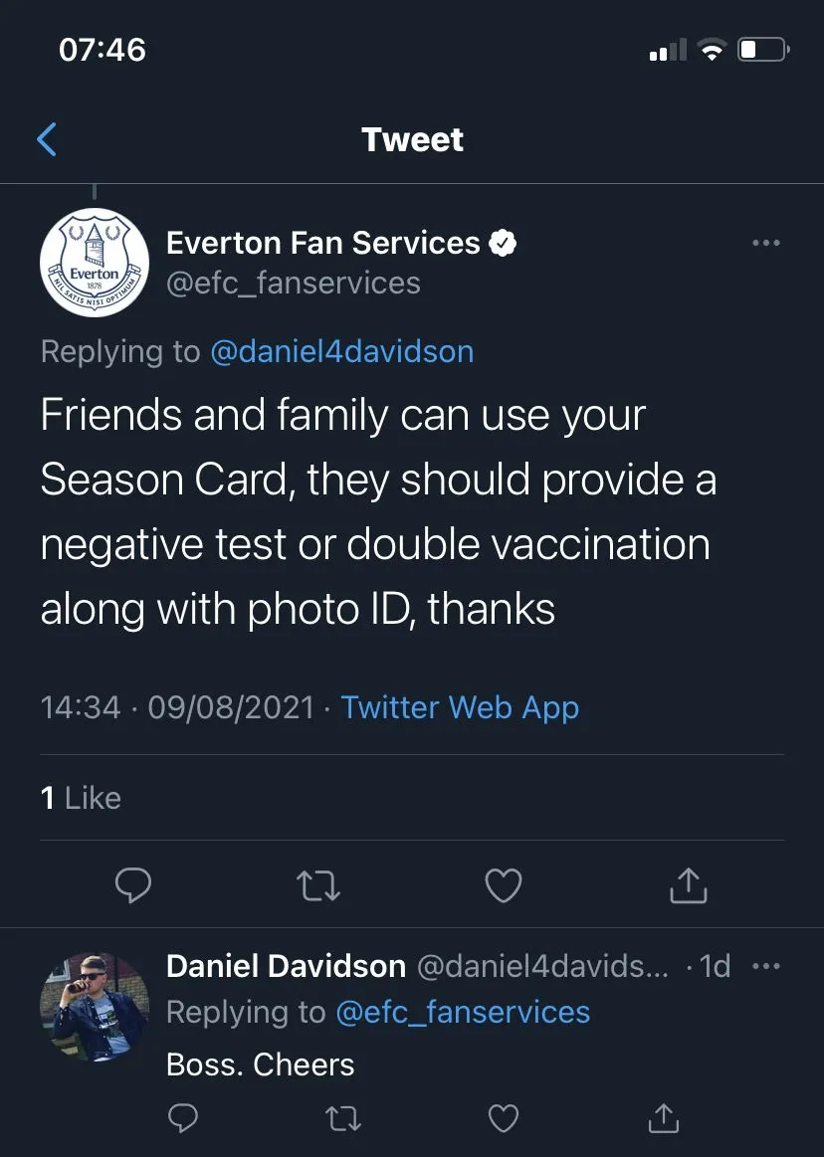This screenshot has height=1157, width=824.
Task: Share the Everton Fan Services tweet
Action: 688,884
